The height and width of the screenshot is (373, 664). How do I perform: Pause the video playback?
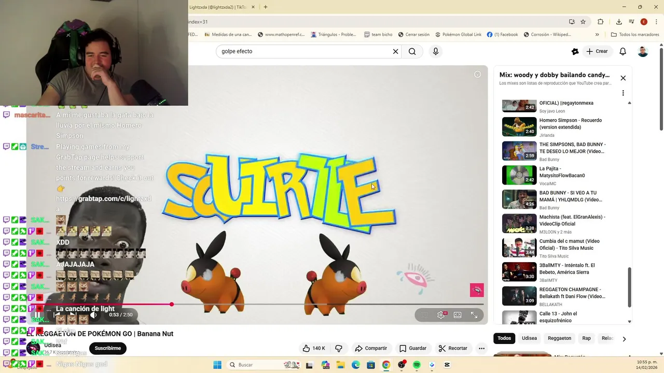[x=37, y=314]
